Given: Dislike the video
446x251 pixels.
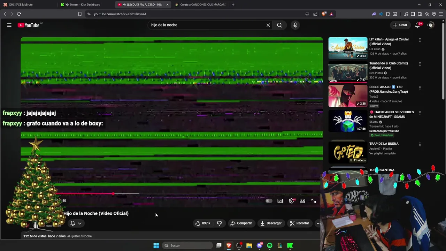Looking at the screenshot, I should point(220,223).
